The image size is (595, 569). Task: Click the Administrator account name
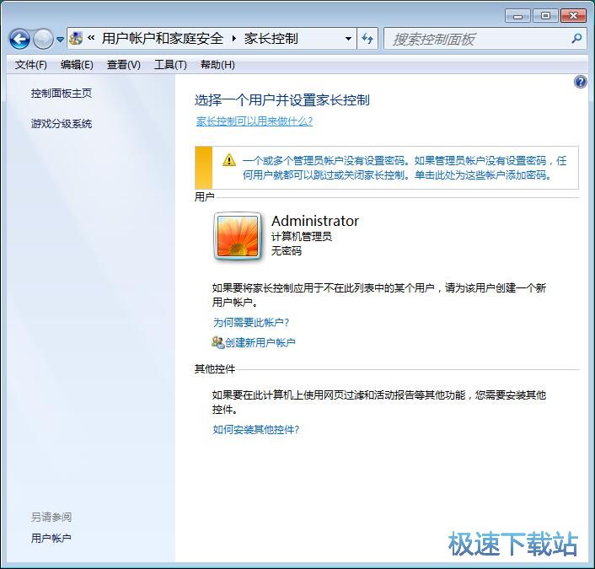315,221
